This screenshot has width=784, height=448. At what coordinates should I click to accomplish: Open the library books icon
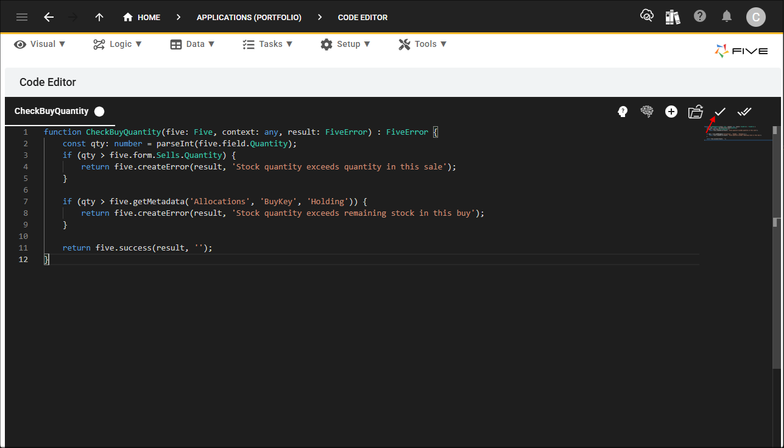tap(673, 16)
